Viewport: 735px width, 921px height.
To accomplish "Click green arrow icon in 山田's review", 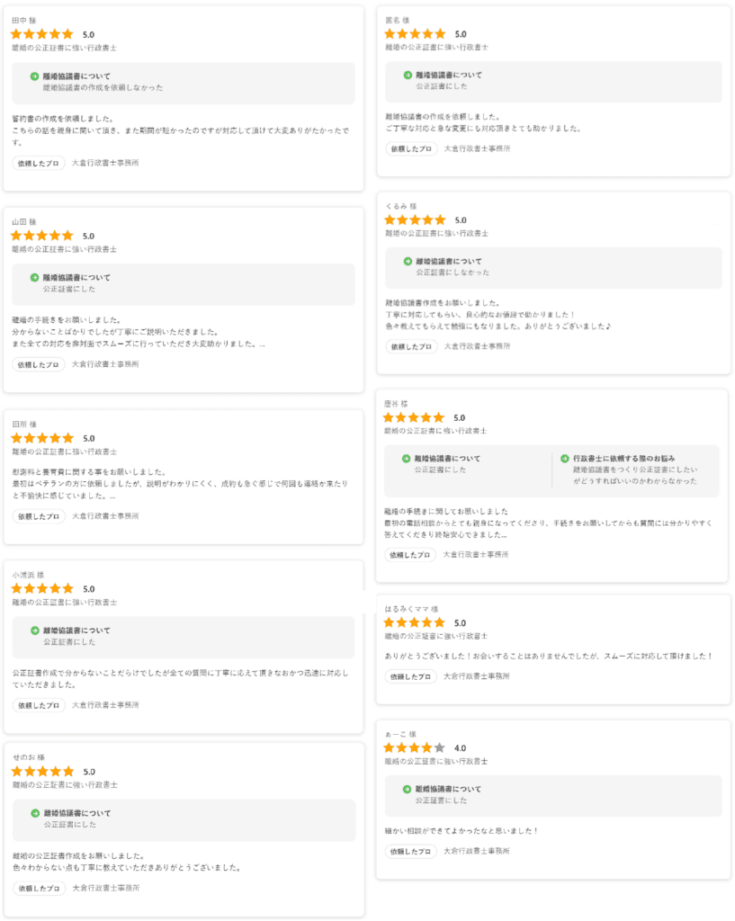I will pyautogui.click(x=34, y=278).
